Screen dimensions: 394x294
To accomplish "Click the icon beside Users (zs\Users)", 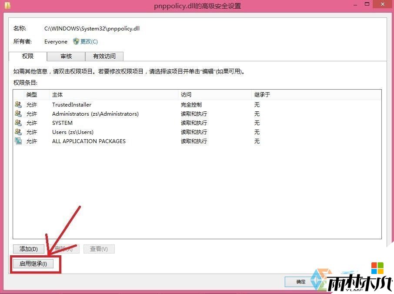I will click(18, 132).
